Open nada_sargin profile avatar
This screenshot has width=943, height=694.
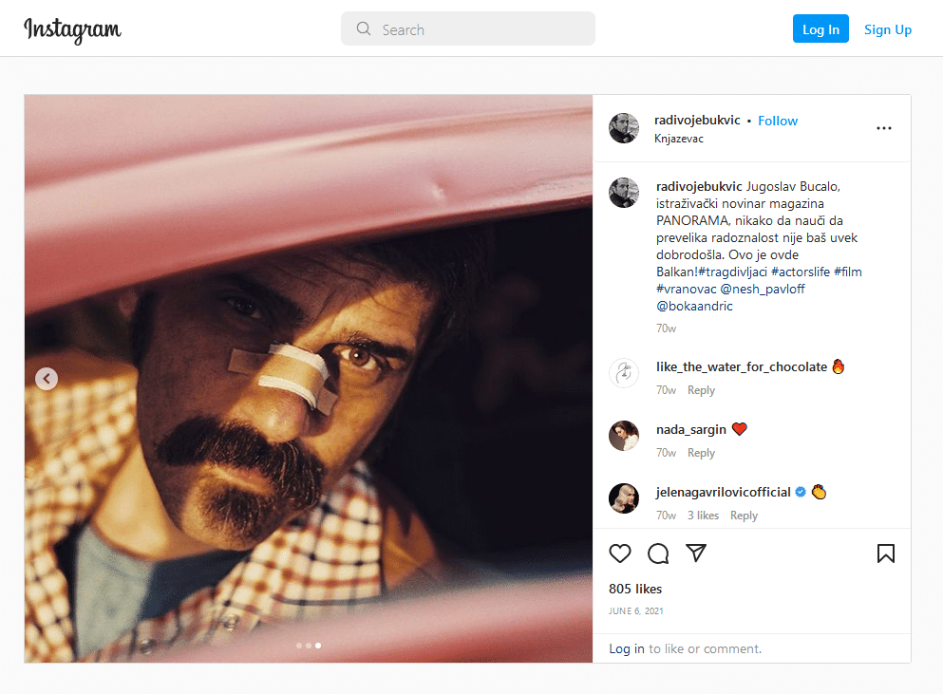click(x=624, y=436)
